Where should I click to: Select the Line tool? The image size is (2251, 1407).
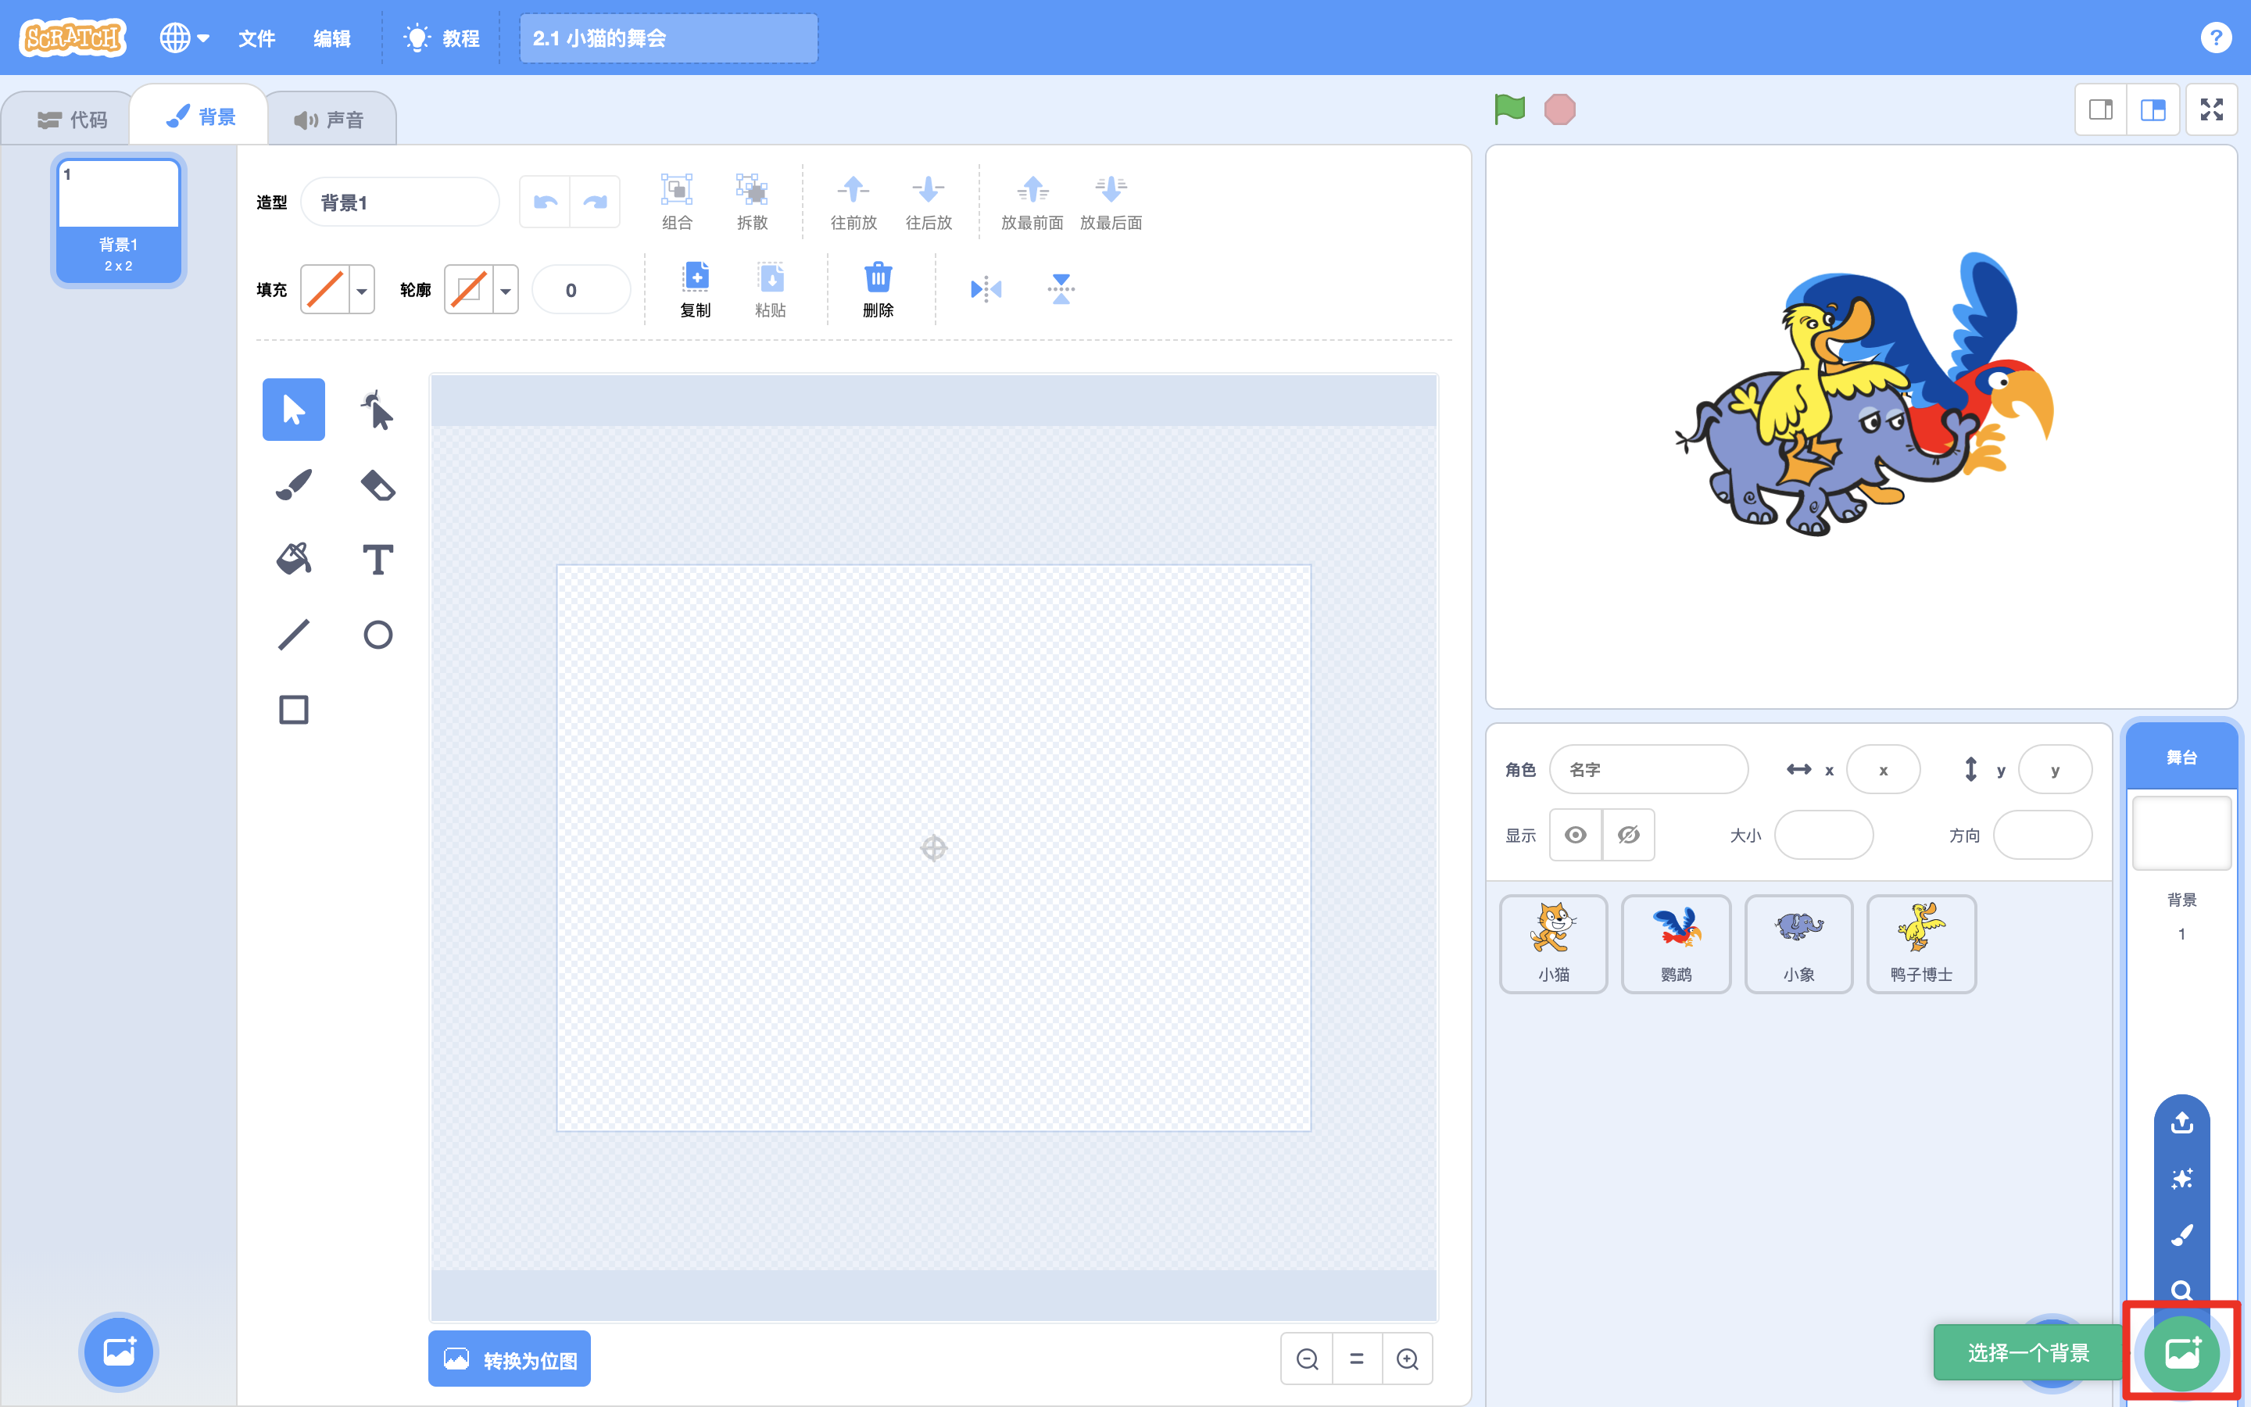coord(293,635)
